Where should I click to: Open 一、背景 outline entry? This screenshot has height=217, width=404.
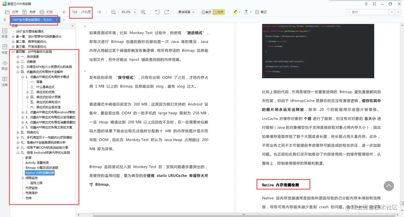coord(36,82)
